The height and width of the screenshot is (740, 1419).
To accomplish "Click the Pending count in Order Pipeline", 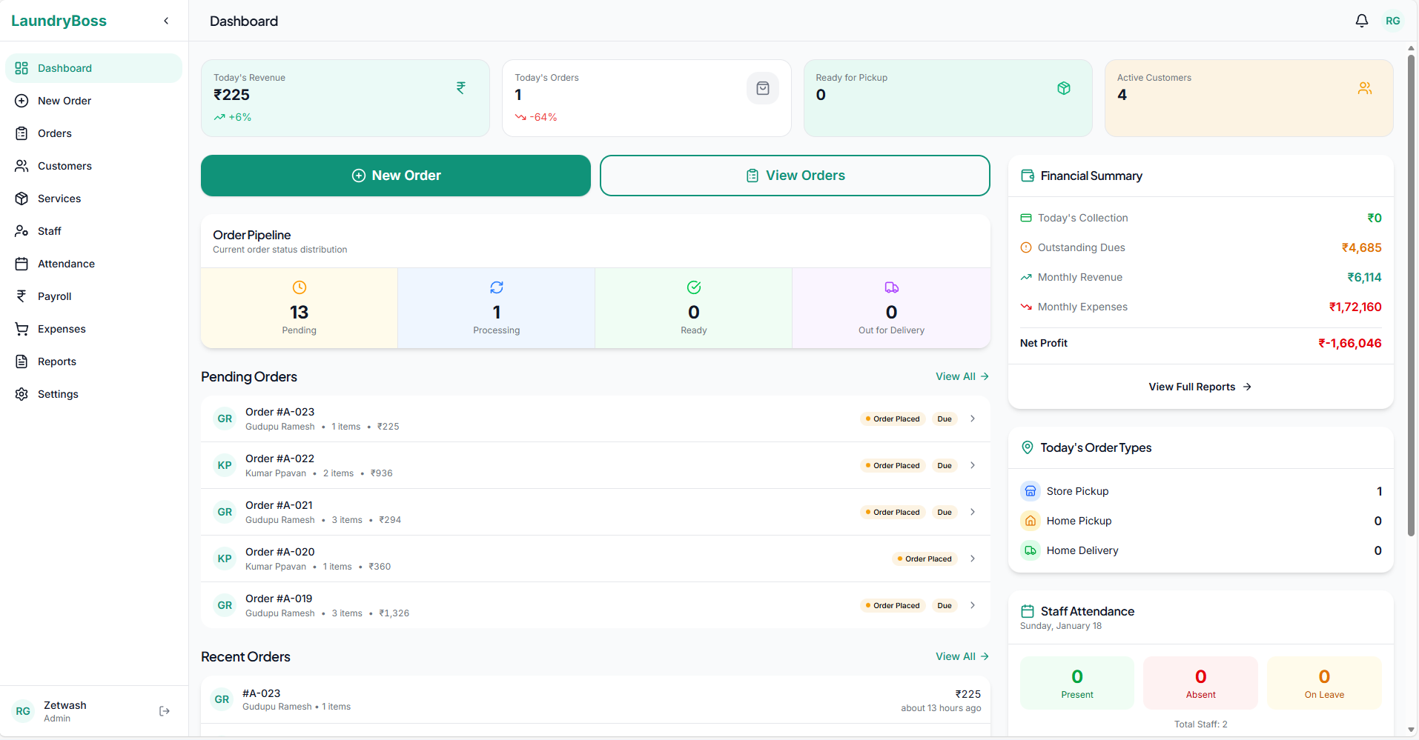I will pos(299,312).
